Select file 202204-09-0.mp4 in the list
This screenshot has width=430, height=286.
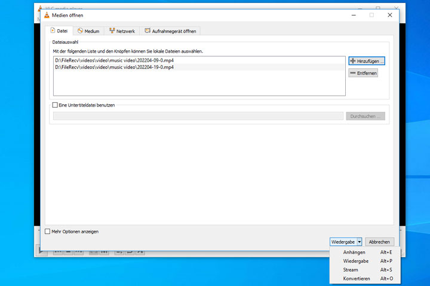[x=199, y=60]
